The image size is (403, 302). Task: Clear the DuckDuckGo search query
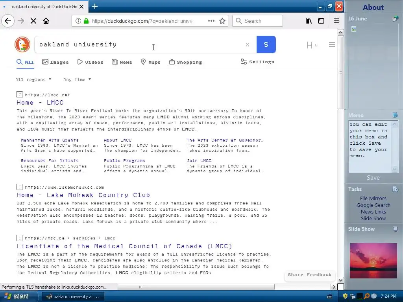tap(247, 44)
